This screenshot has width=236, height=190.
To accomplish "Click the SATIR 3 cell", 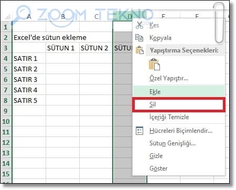I will tap(29, 79).
